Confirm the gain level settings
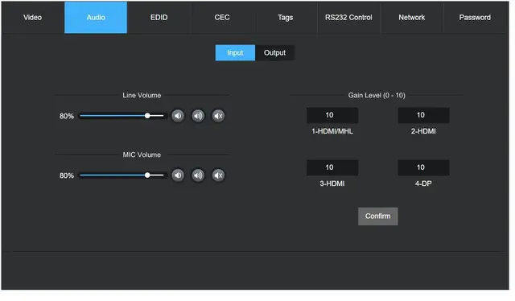Screen dimensions: 515x301 point(378,216)
